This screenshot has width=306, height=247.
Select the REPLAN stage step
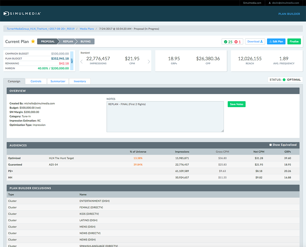tap(68, 42)
